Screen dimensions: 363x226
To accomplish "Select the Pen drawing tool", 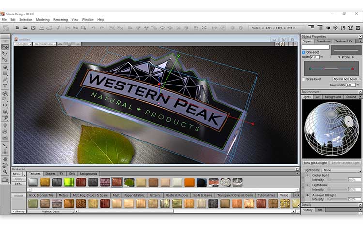I will [5, 80].
